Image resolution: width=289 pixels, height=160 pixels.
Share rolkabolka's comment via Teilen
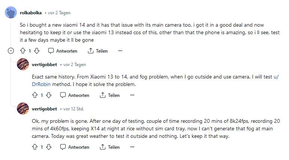(97, 51)
